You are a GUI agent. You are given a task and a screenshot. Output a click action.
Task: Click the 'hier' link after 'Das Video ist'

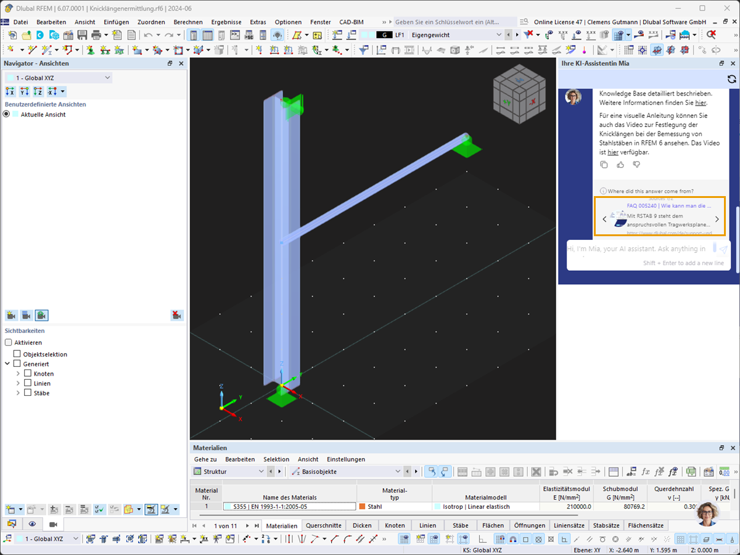tap(613, 152)
